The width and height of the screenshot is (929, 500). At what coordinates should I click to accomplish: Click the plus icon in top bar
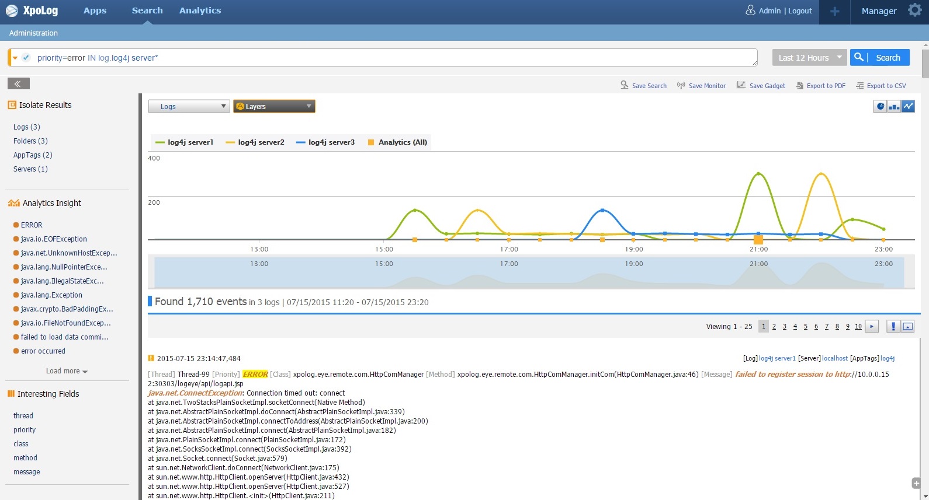(x=834, y=11)
